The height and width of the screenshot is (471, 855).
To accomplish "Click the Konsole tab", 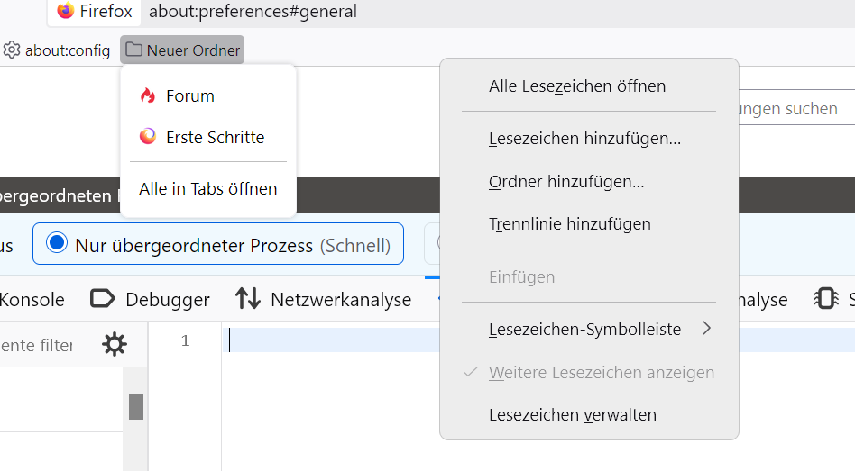I will [32, 299].
